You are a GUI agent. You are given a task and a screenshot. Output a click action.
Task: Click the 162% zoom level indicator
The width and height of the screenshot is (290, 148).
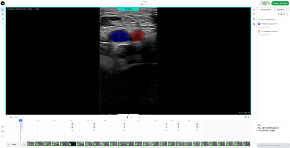coord(2,131)
